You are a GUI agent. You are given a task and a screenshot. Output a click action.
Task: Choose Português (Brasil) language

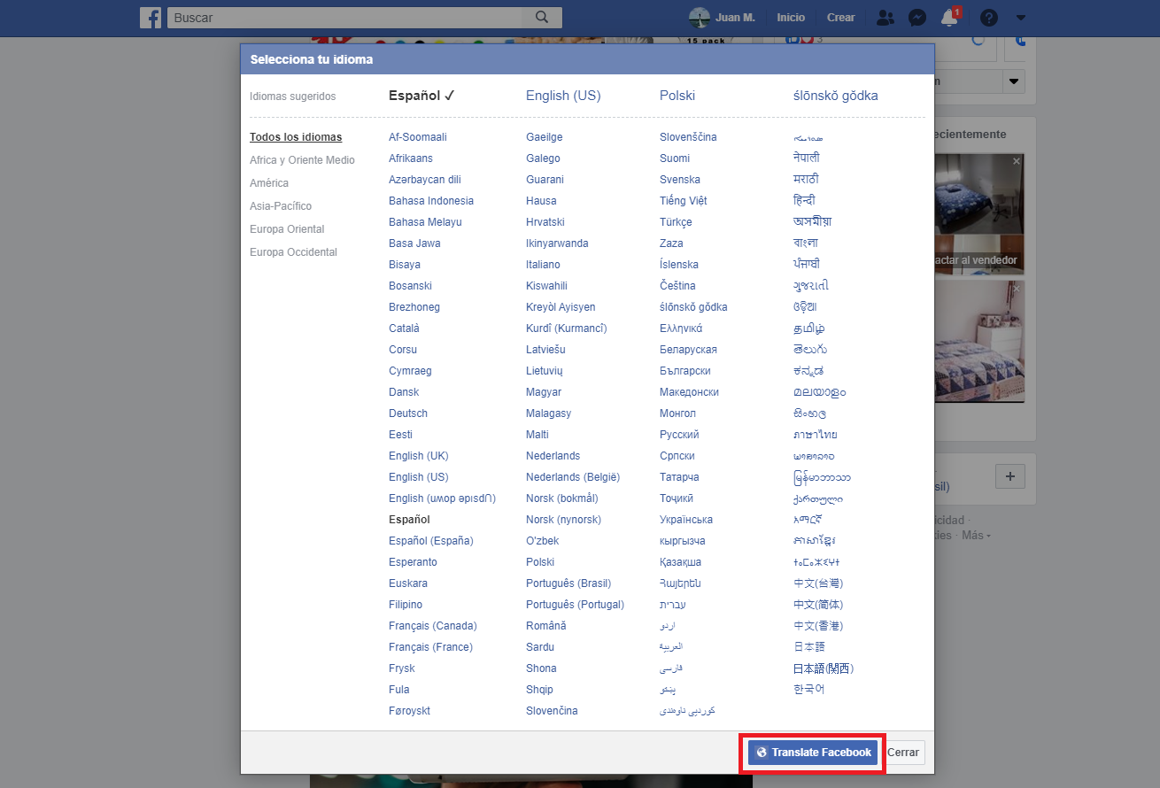[568, 583]
